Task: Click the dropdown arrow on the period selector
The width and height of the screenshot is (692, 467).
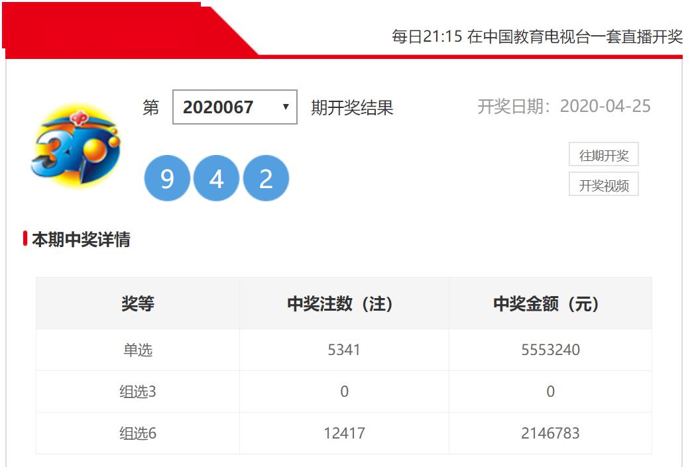Action: [285, 107]
